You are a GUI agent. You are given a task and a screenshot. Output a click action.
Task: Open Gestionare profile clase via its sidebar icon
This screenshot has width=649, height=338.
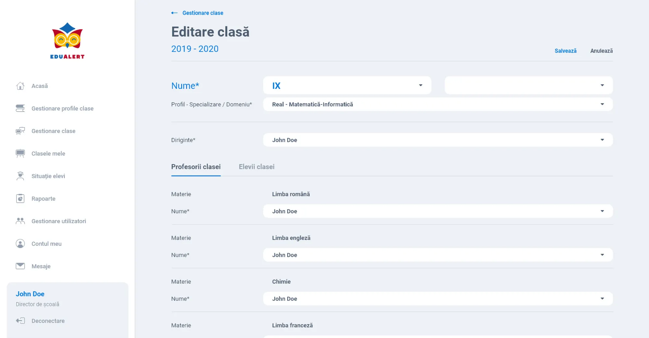click(x=20, y=108)
